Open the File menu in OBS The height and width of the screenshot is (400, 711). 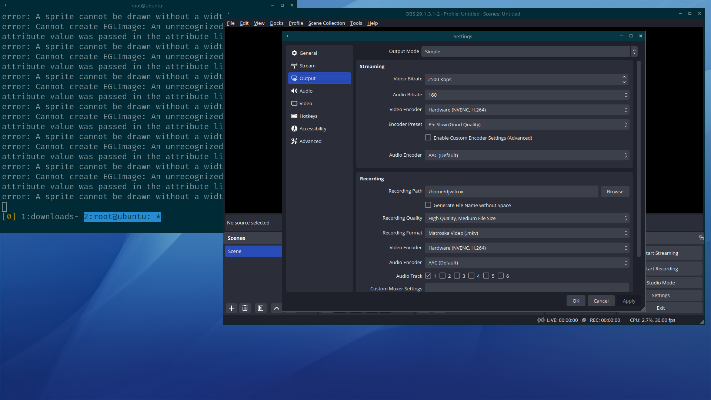coord(231,23)
